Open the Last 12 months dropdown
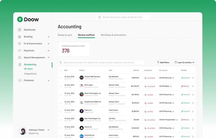The height and width of the screenshot is (138, 216). click(185, 62)
